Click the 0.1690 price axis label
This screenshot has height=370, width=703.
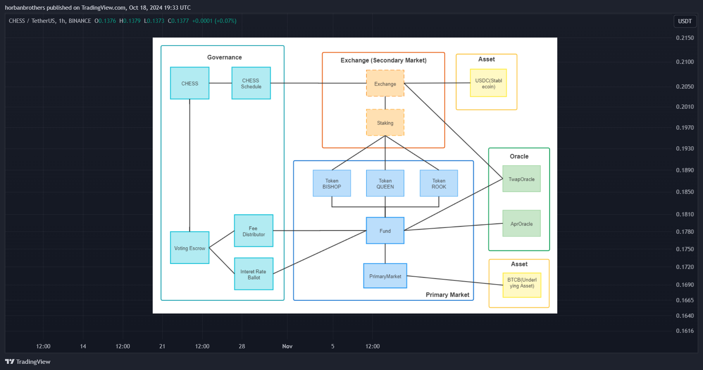pos(685,285)
